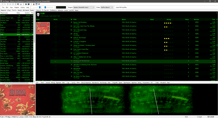Click the fox logo beside Folk header
This screenshot has width=218, height=118.
pos(38,14)
